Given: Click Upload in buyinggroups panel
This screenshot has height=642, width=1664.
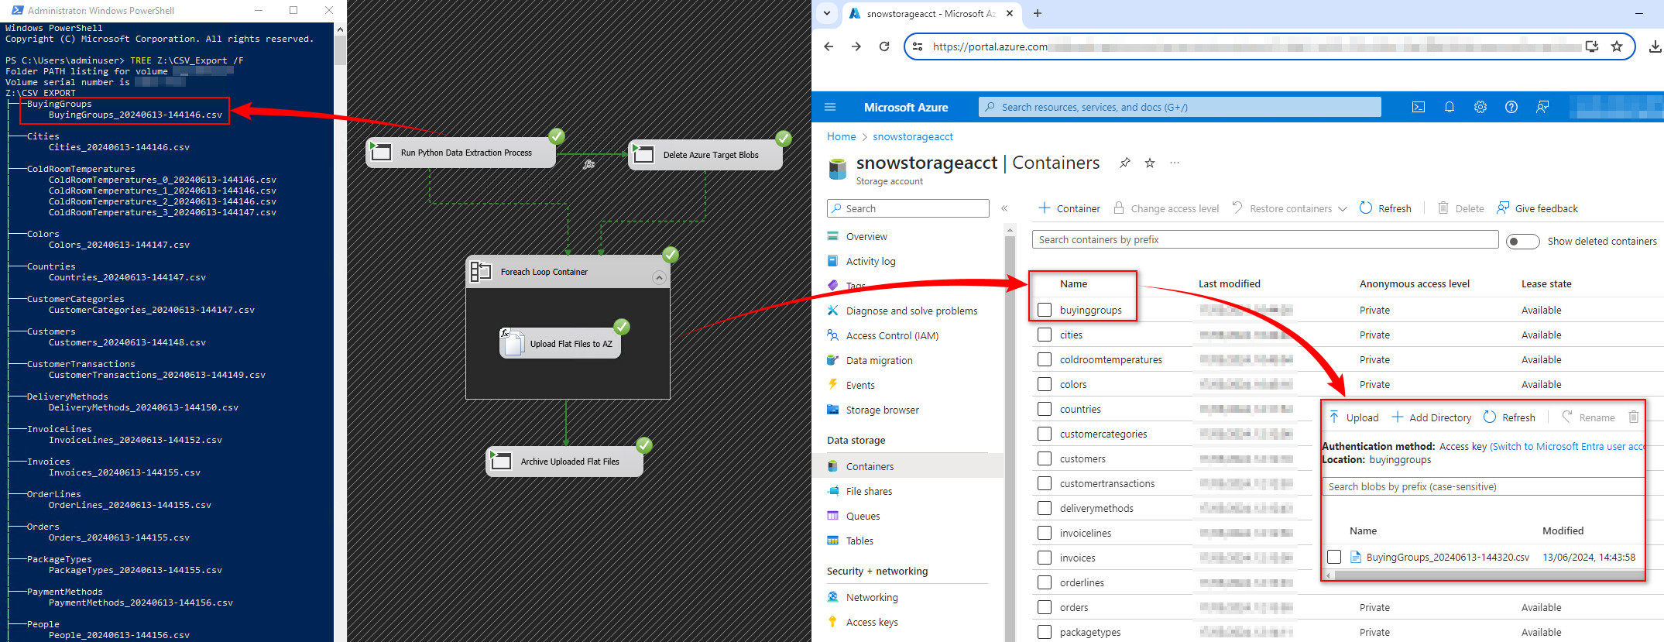Looking at the screenshot, I should click(x=1354, y=417).
